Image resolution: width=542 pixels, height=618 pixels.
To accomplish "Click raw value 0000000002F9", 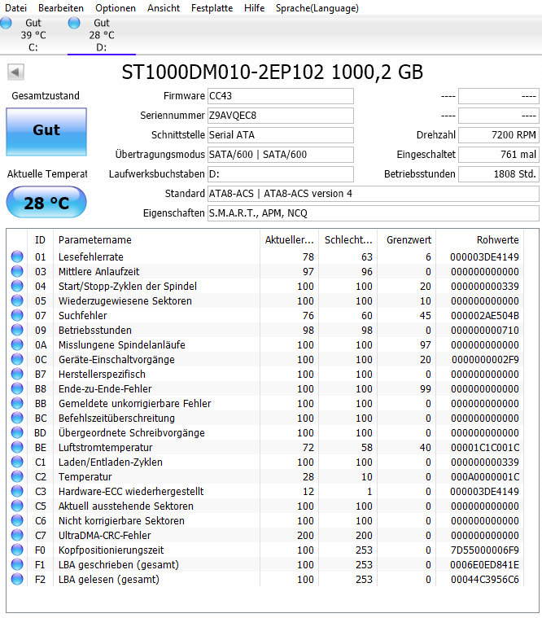I will (485, 359).
